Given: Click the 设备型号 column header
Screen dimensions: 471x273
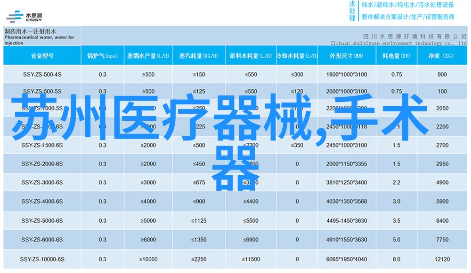Looking at the screenshot, I should point(42,56).
